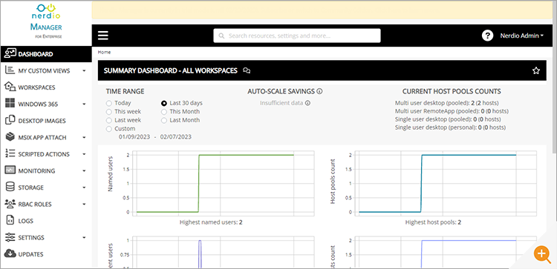Click the Highest host pools: 2 label
The image size is (557, 269).
[x=433, y=222]
